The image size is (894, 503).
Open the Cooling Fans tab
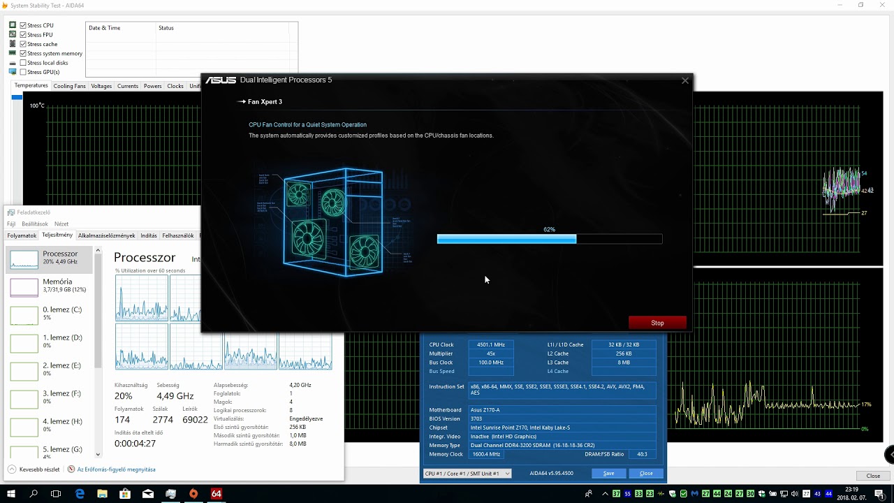click(69, 86)
